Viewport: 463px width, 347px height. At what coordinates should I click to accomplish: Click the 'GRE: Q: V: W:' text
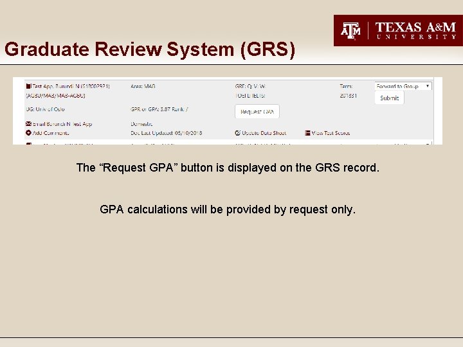point(250,86)
